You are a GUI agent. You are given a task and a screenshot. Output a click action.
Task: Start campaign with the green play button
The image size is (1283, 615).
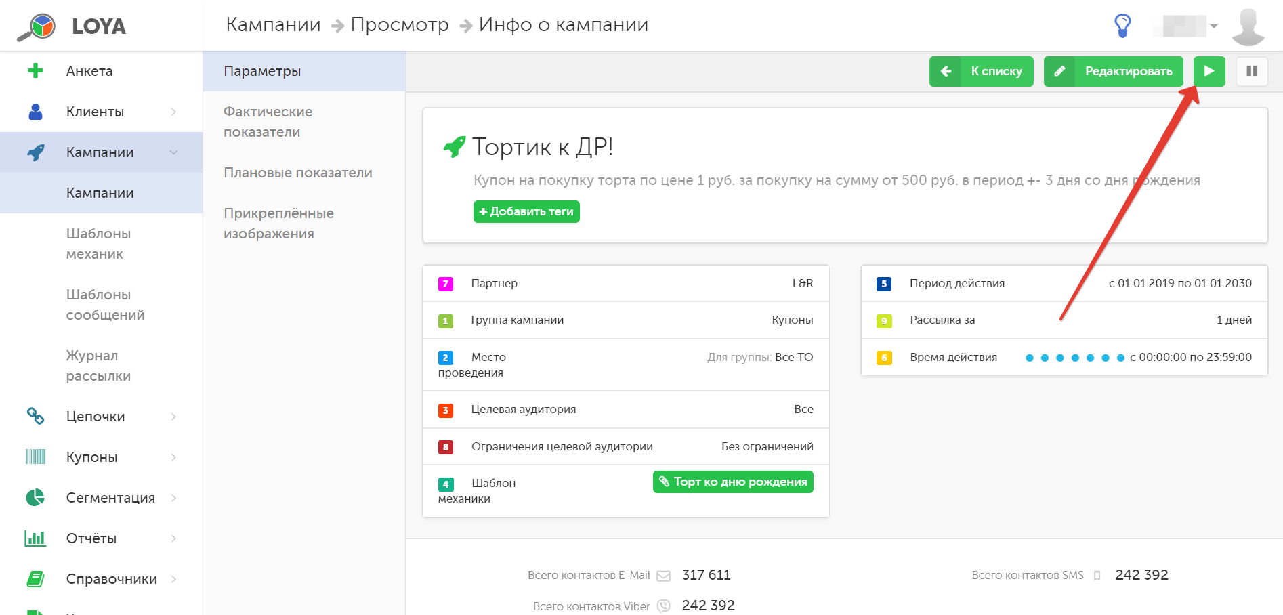(1209, 71)
